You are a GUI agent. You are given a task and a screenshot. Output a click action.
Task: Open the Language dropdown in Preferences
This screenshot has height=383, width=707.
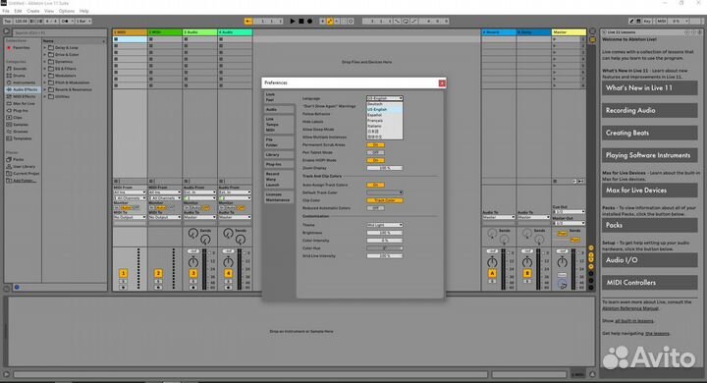coord(385,98)
